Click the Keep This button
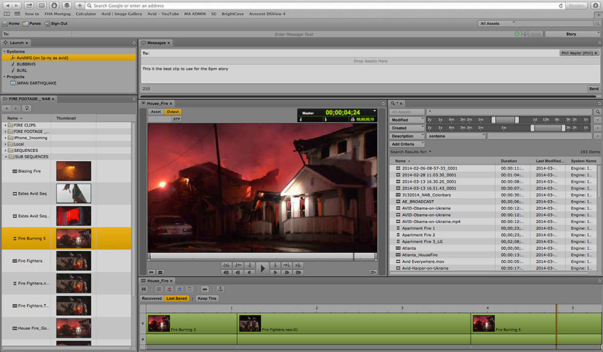This screenshot has height=352, width=603. click(207, 298)
